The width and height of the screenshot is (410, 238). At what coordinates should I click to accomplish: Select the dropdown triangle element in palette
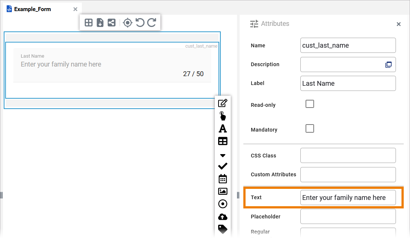tap(223, 156)
